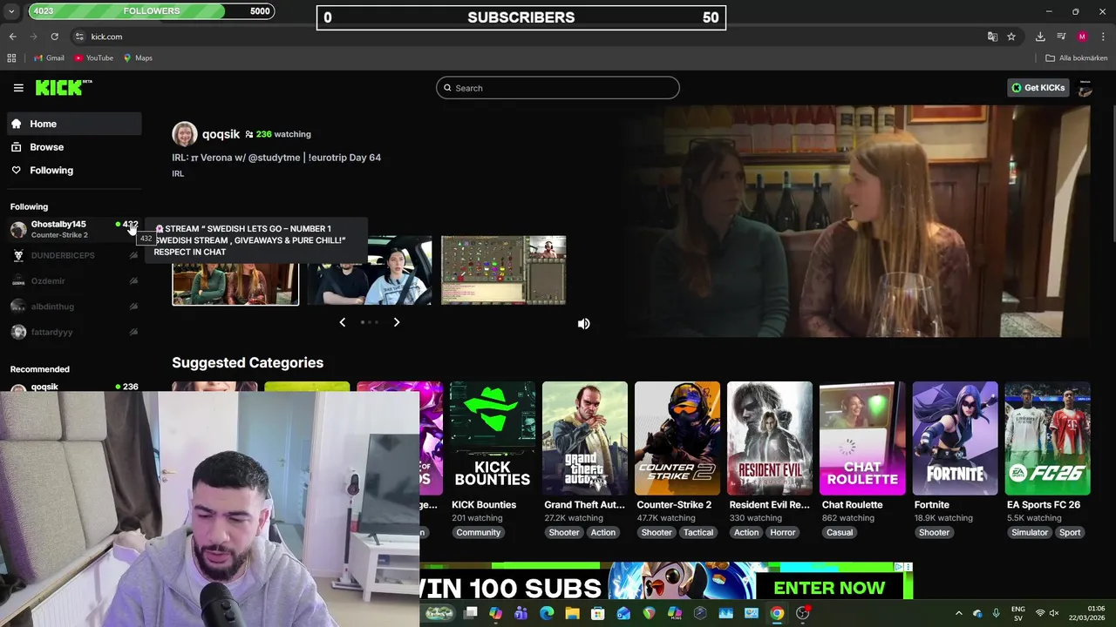Click the Sport tag under EA Sports FC
The height and width of the screenshot is (627, 1116).
tap(1070, 532)
